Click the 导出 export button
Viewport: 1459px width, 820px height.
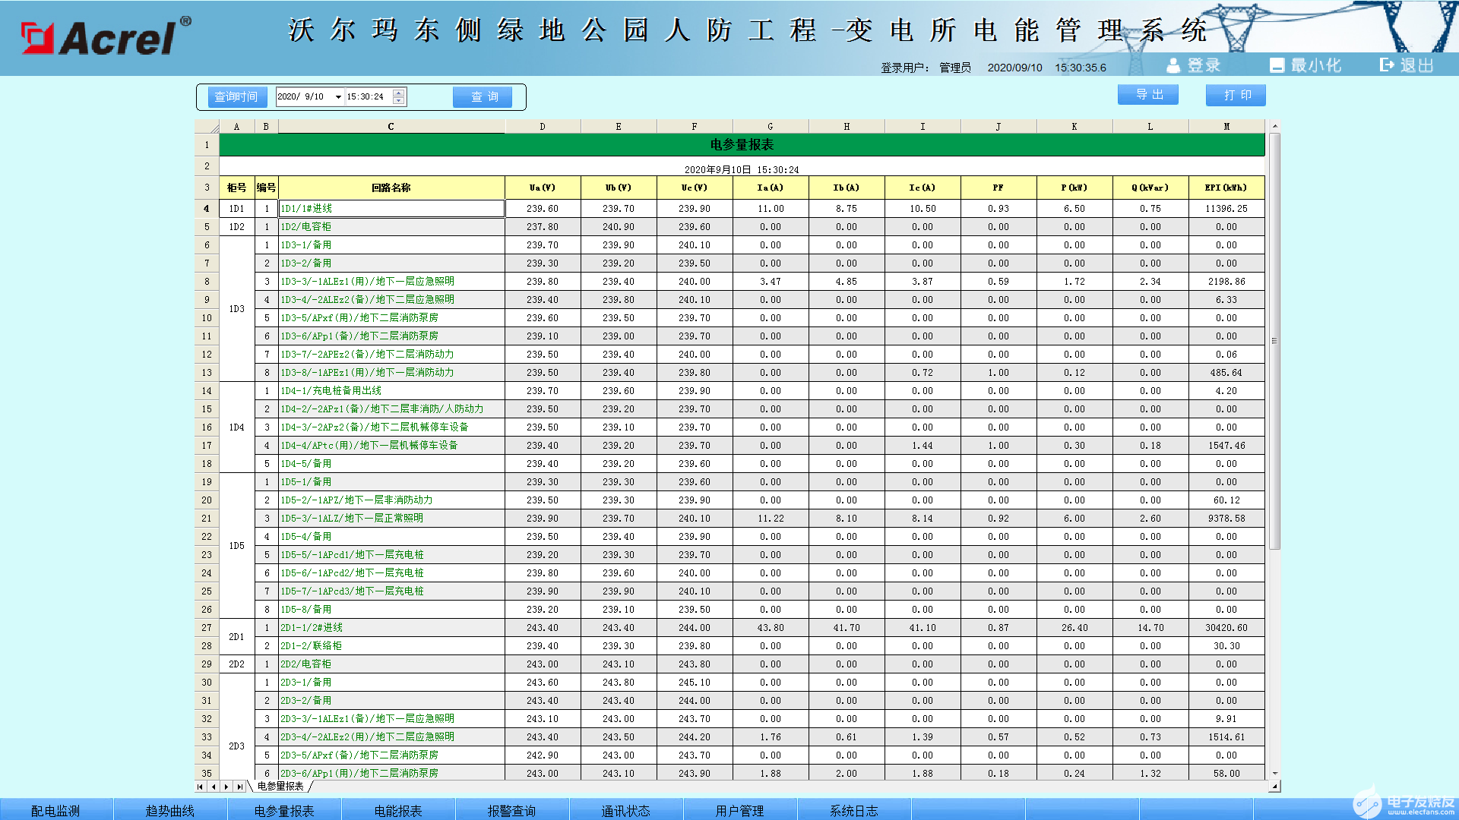(1147, 95)
